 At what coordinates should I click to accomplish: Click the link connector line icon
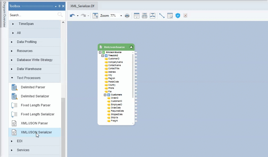tap(162, 16)
